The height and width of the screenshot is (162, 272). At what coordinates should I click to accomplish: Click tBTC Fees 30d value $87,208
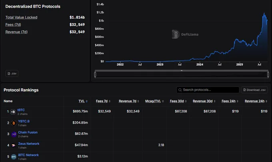coord(181,111)
